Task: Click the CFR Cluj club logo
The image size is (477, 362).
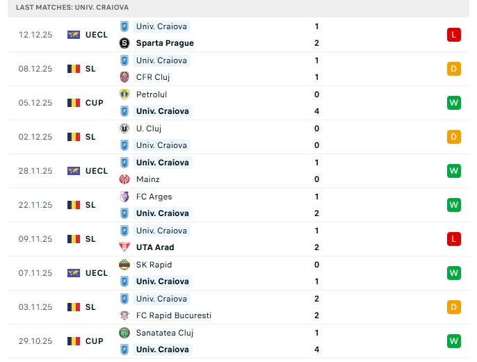Action: pyautogui.click(x=124, y=77)
